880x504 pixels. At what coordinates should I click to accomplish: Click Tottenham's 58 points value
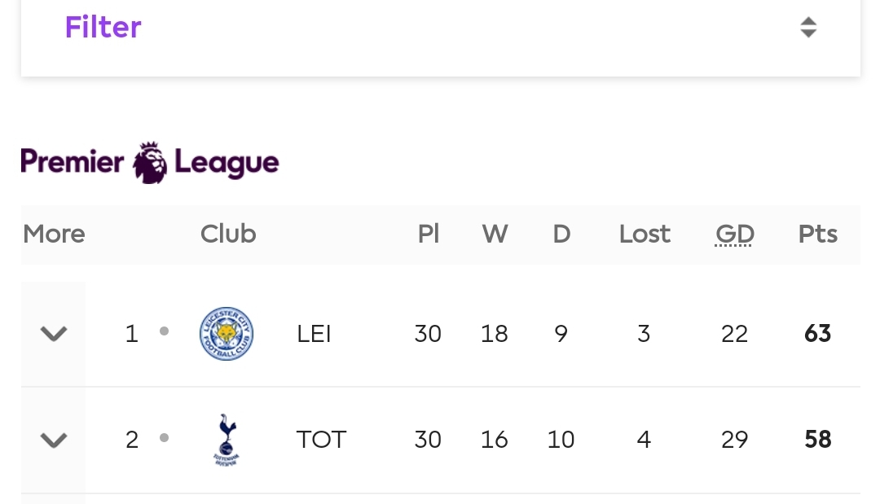(x=818, y=440)
